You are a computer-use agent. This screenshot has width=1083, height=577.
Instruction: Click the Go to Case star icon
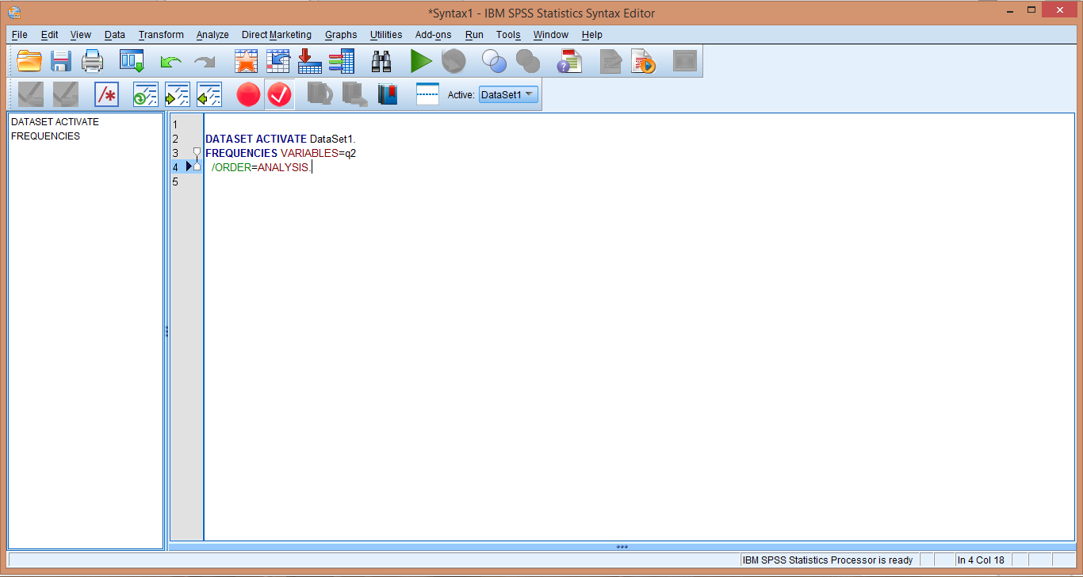(246, 61)
